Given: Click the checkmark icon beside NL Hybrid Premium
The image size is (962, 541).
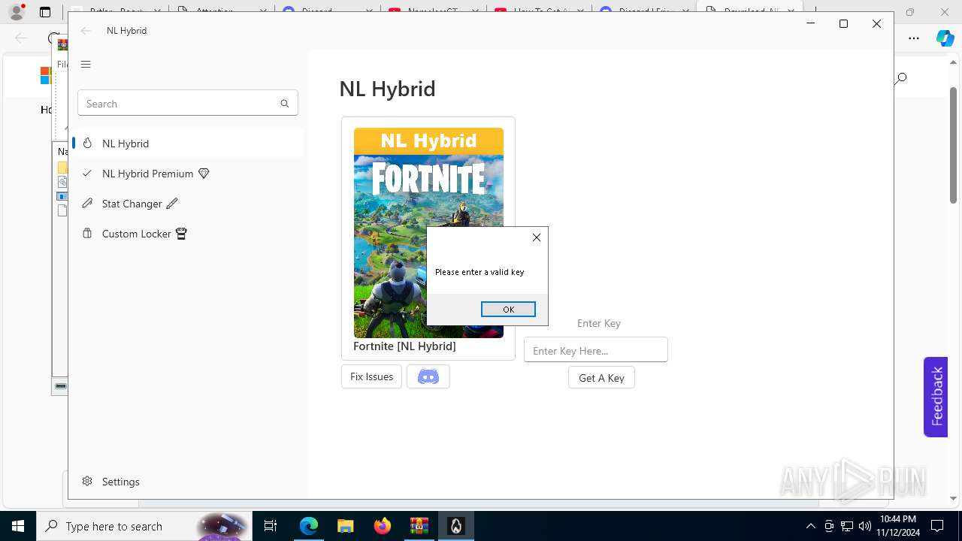Looking at the screenshot, I should 87,174.
